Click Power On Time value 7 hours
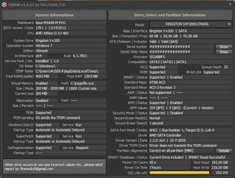This screenshot has height=178, width=235. (x=155, y=168)
